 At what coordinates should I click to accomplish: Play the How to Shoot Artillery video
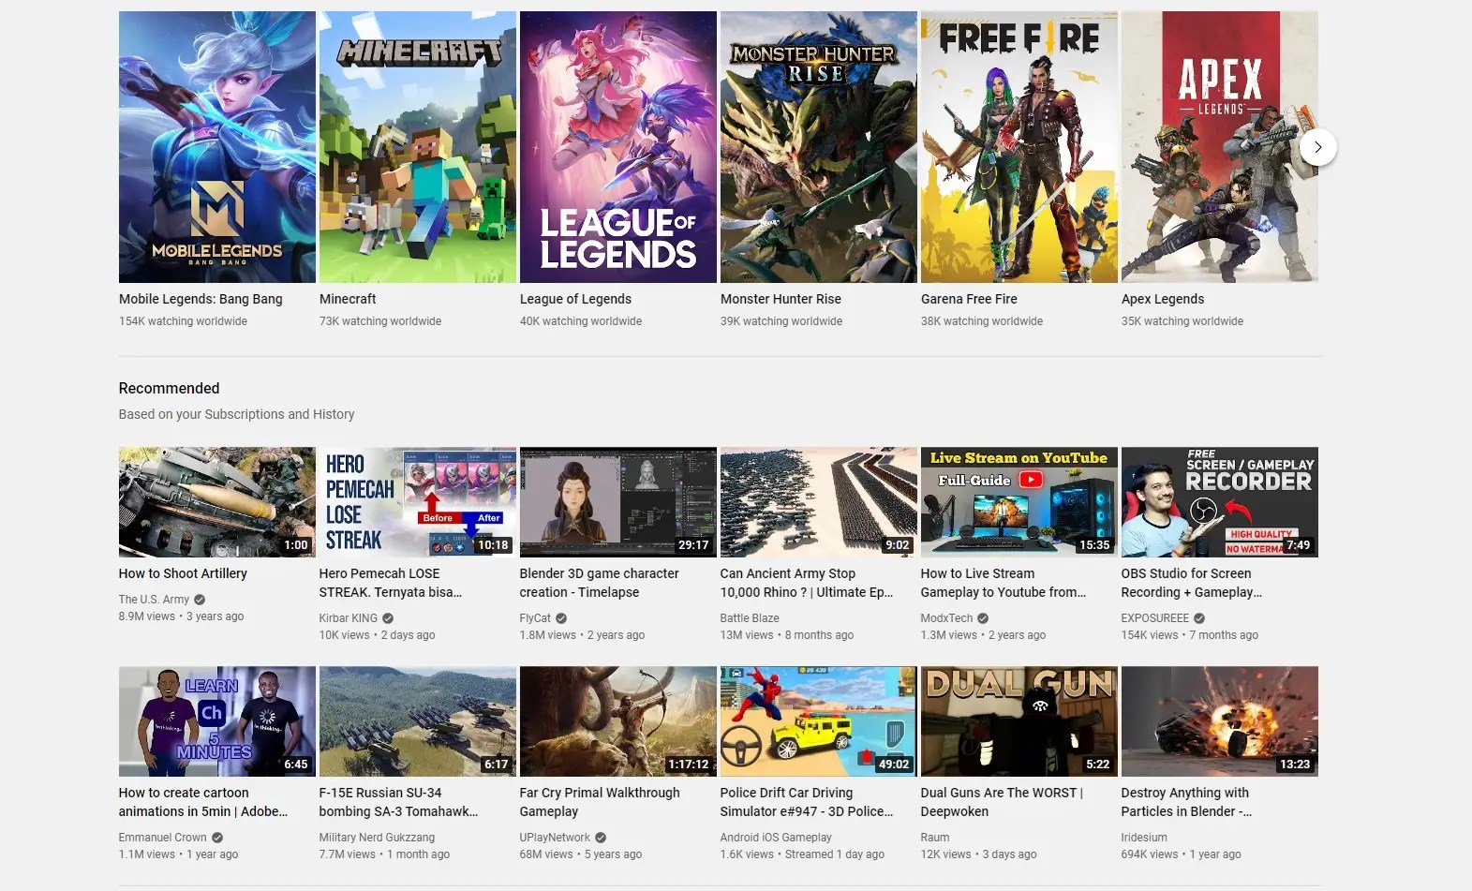[x=217, y=502]
